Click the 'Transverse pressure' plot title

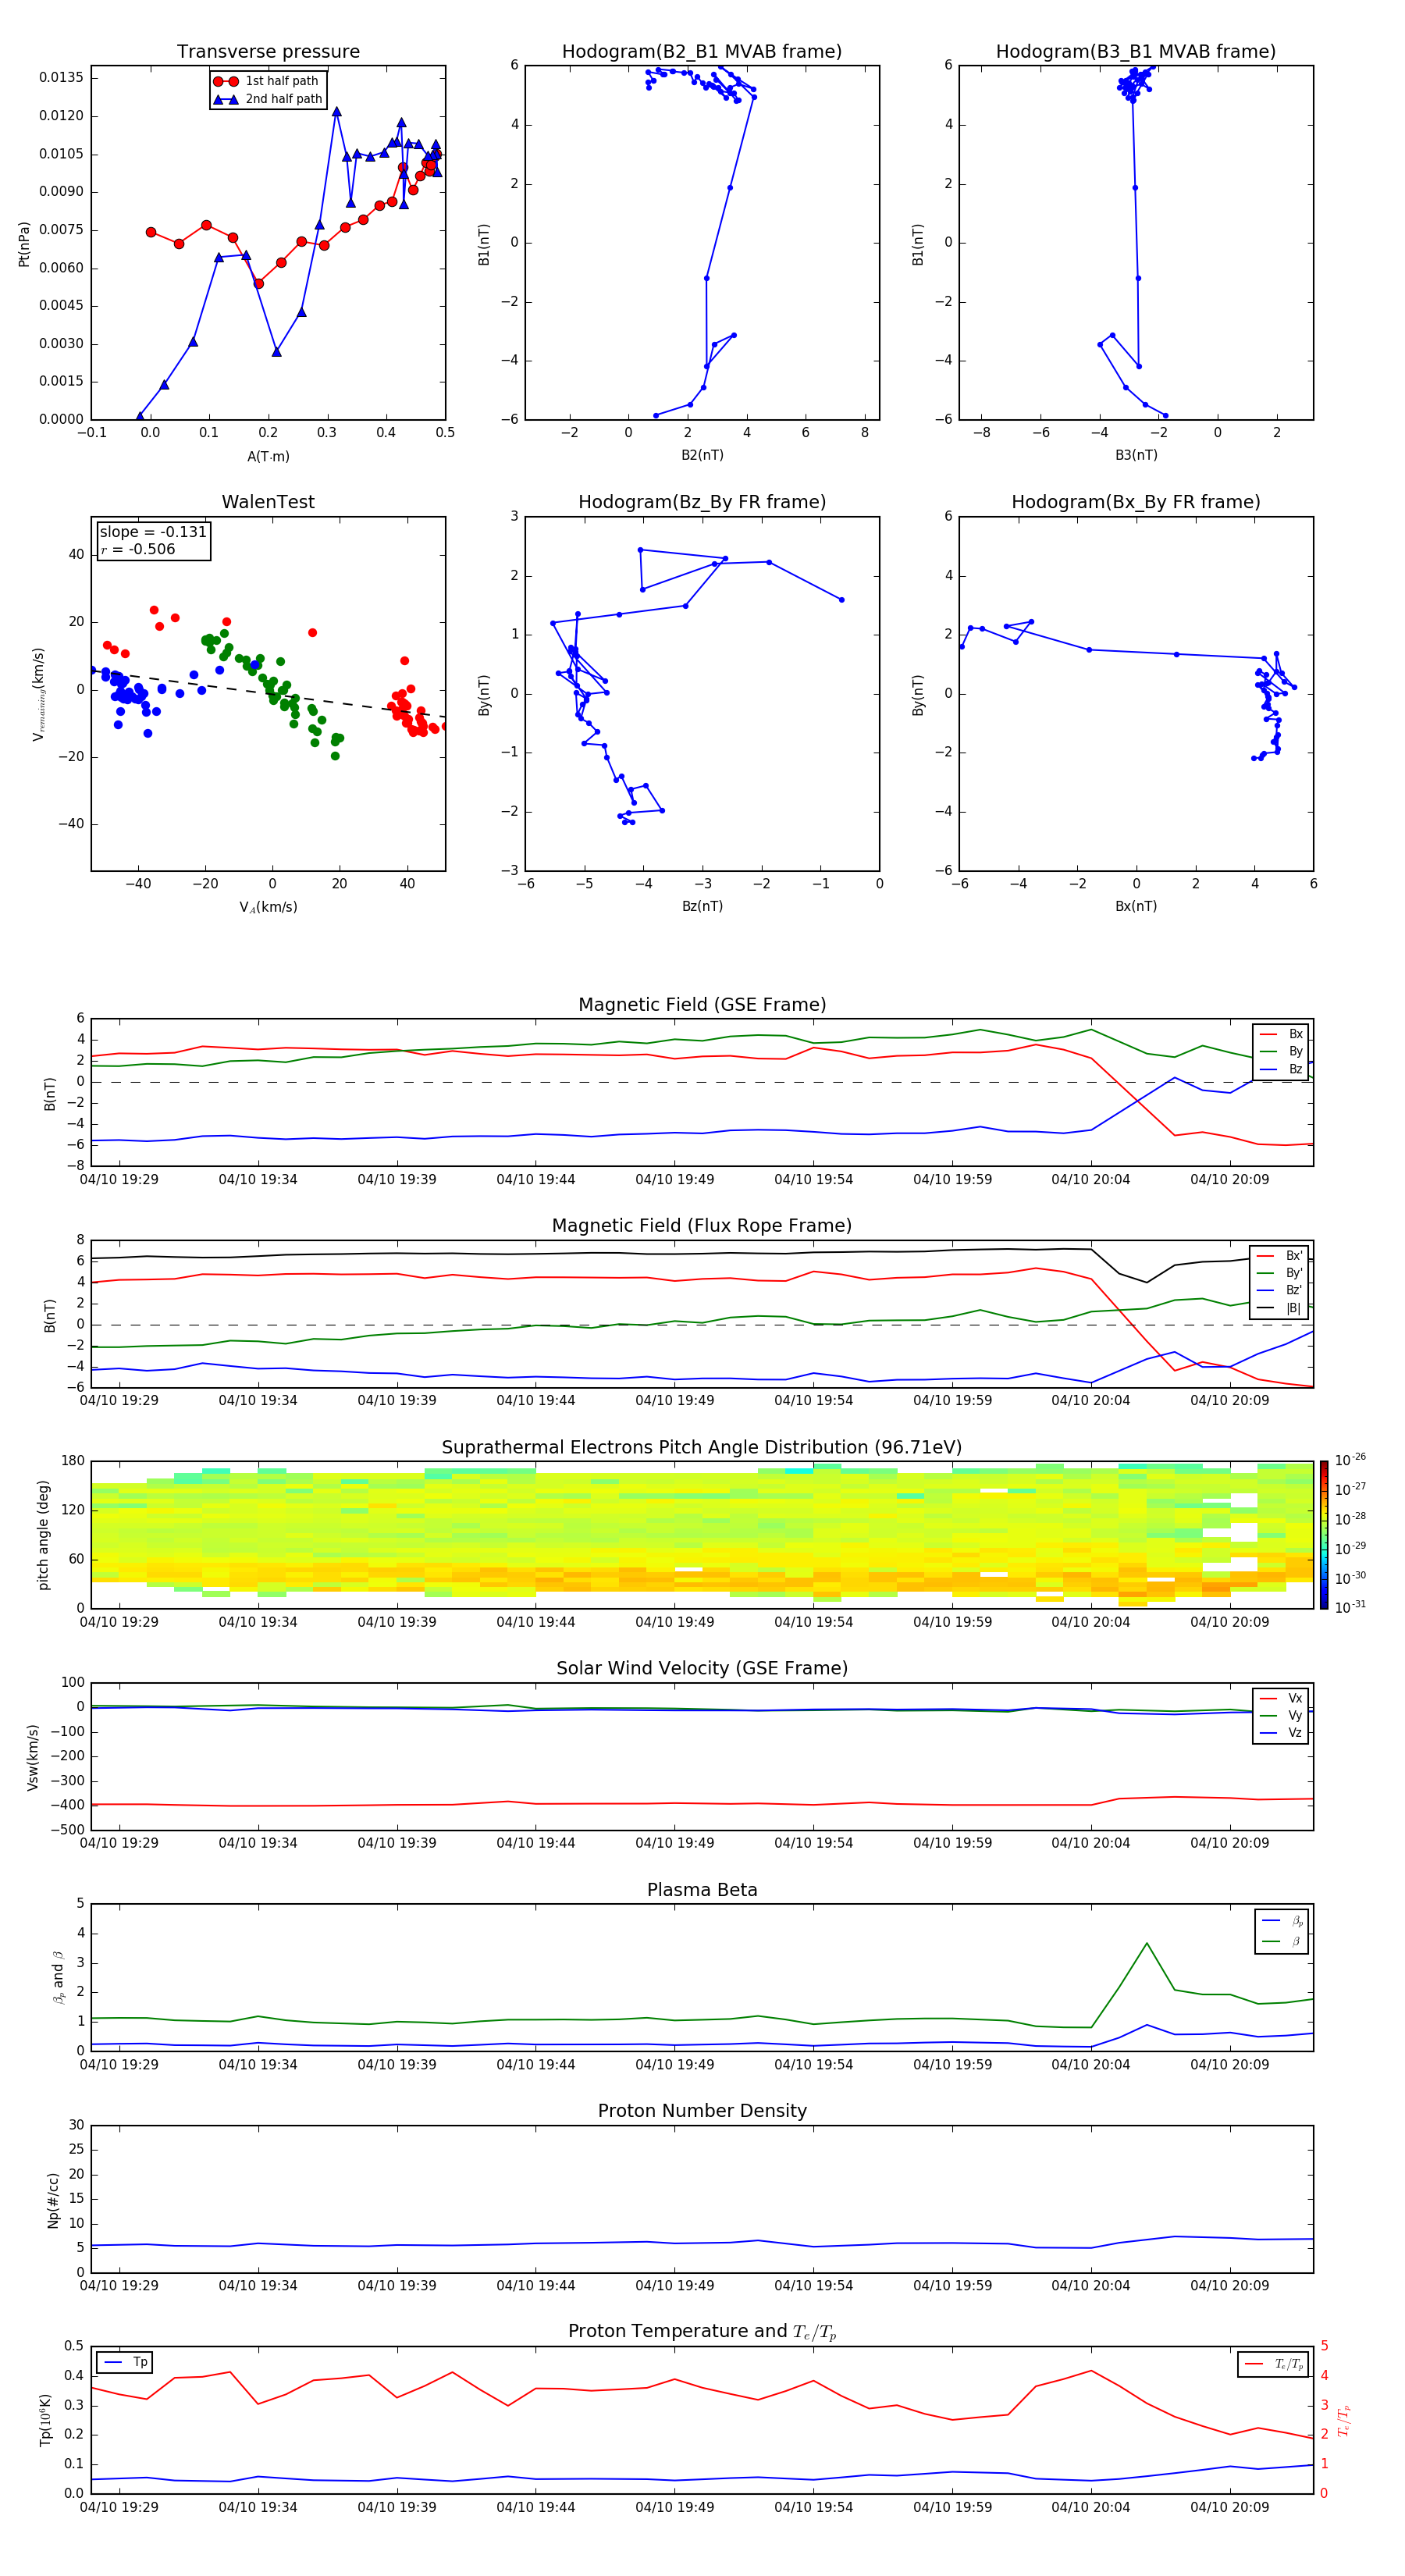[268, 52]
